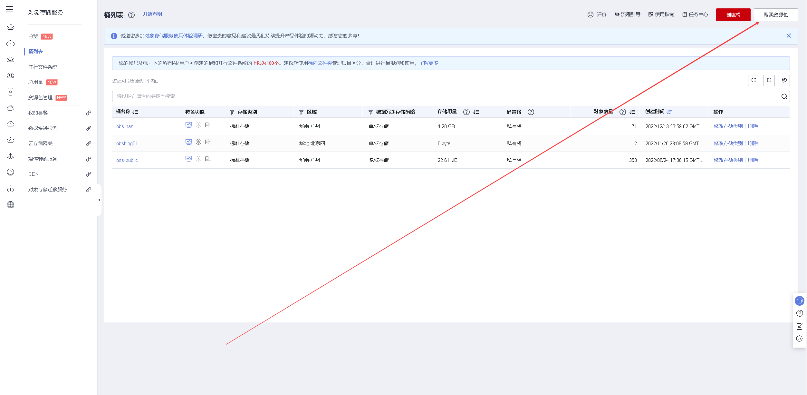Screen dimensions: 807x395
Task: Collapse the left sidebar with arrow handle
Action: click(x=99, y=200)
